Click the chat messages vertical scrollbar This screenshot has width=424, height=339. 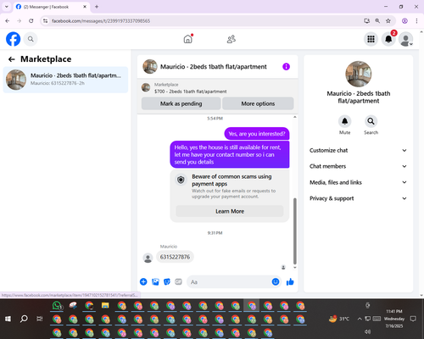coord(295,231)
